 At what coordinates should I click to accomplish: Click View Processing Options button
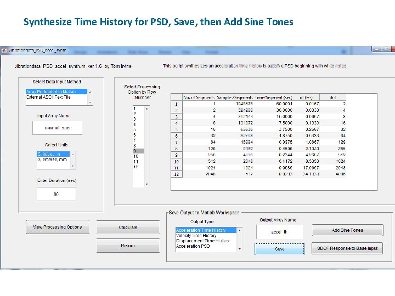pos(58,227)
